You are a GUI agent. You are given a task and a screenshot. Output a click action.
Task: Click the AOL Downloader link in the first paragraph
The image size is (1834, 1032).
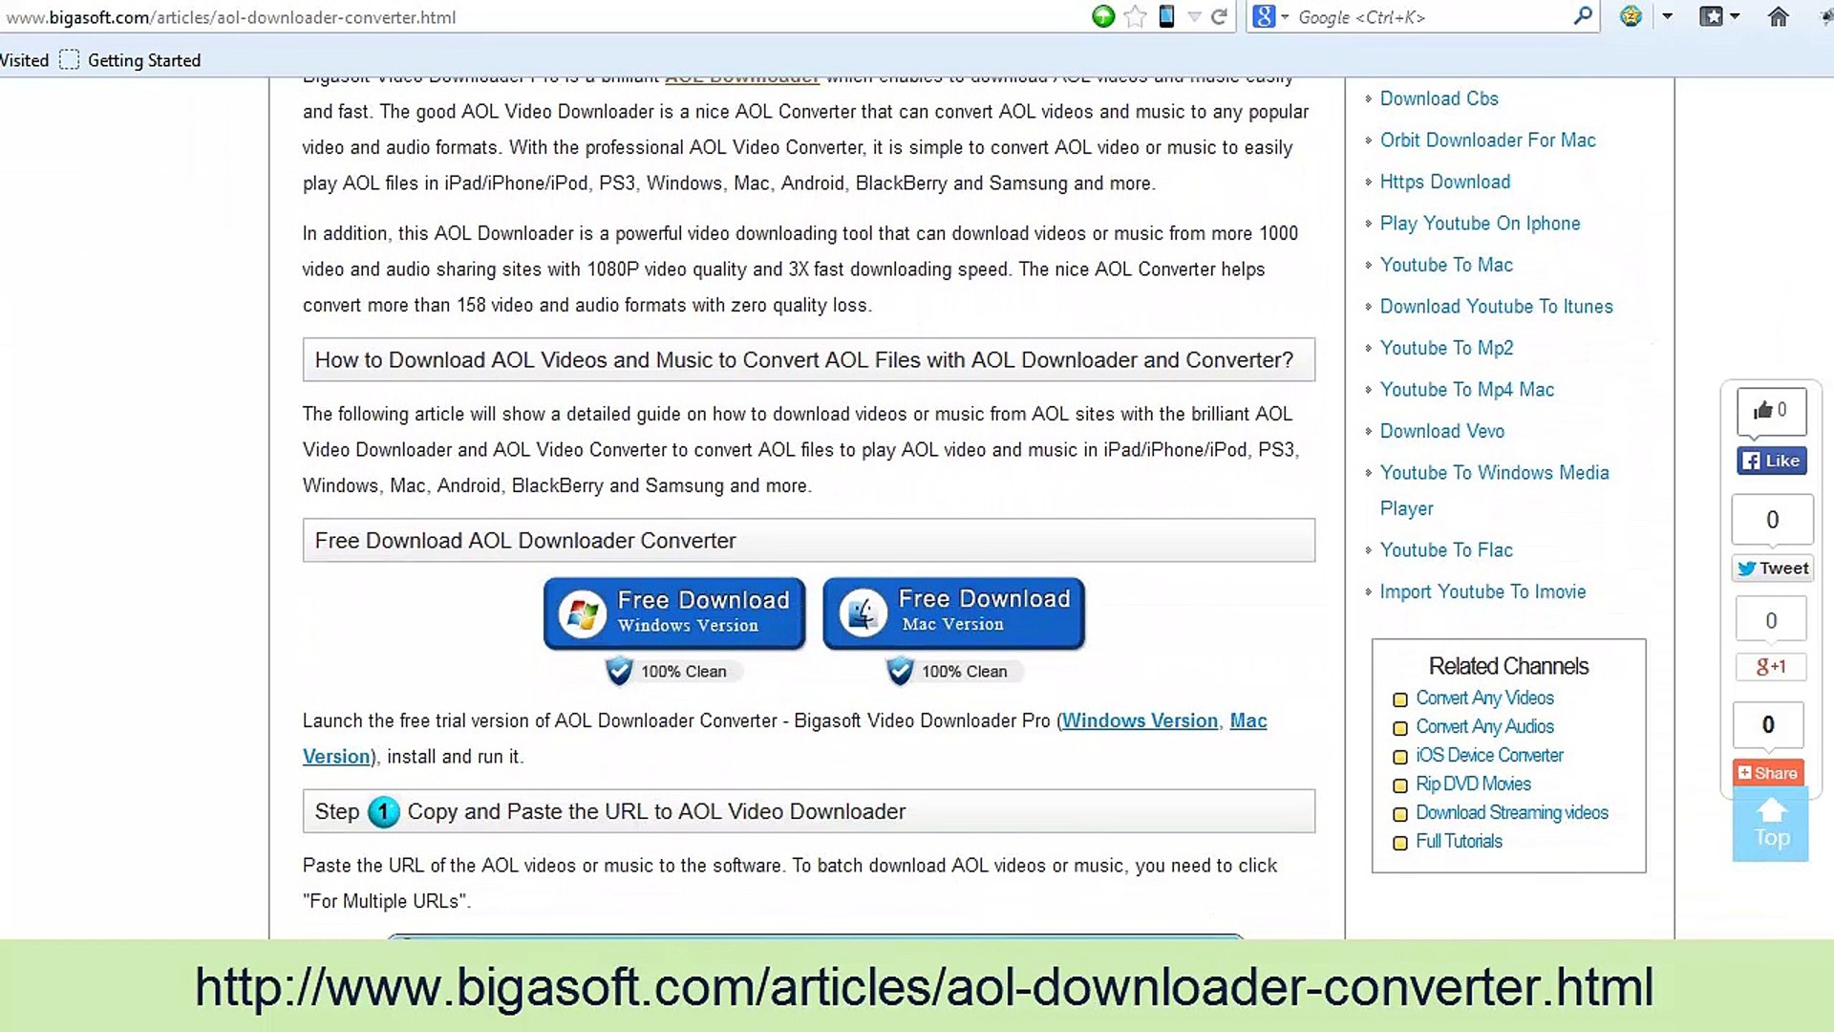[x=741, y=78]
